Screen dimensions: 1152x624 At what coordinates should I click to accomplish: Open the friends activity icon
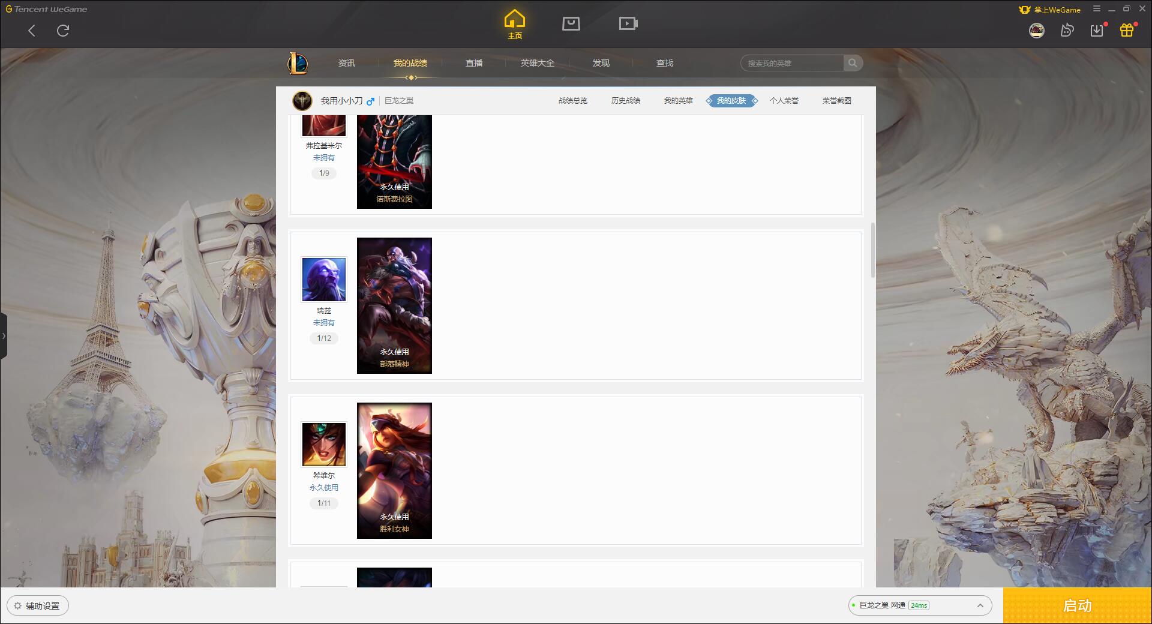[1067, 30]
